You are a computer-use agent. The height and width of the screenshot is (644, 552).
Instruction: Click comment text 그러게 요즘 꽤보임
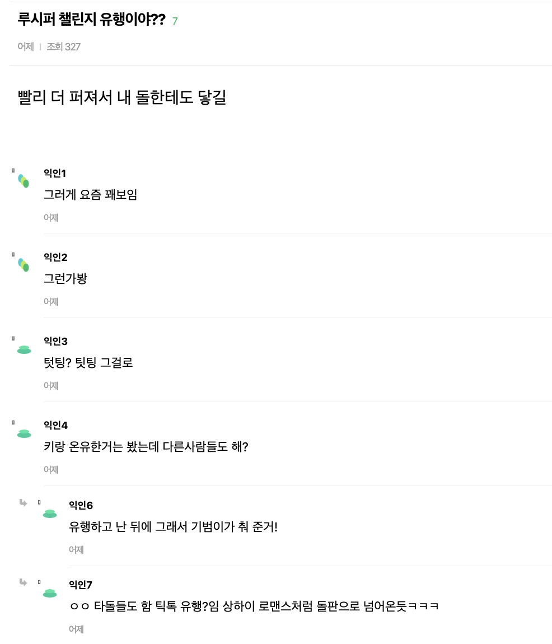(90, 195)
